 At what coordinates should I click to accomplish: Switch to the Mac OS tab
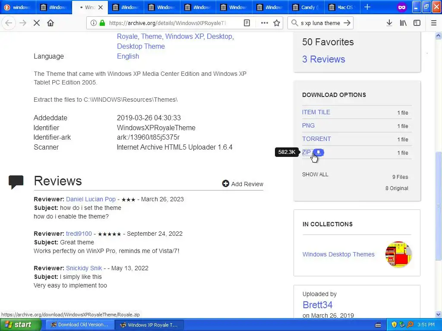342,7
